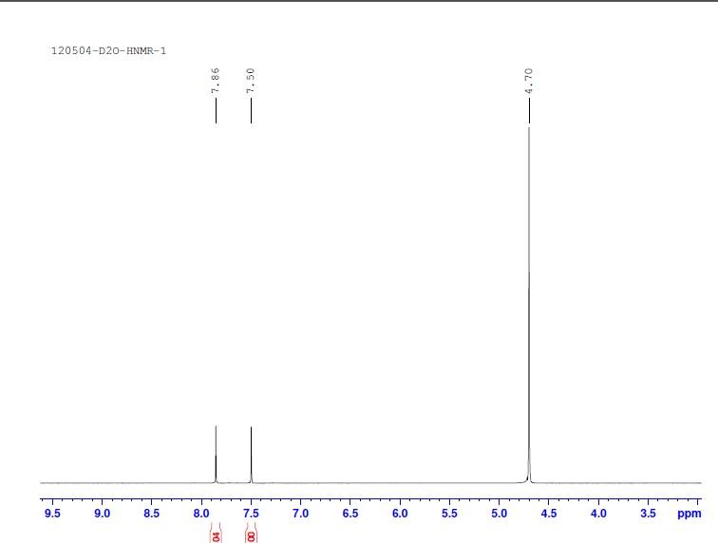
Task: Click the ppm axis unit label
Action: (690, 514)
